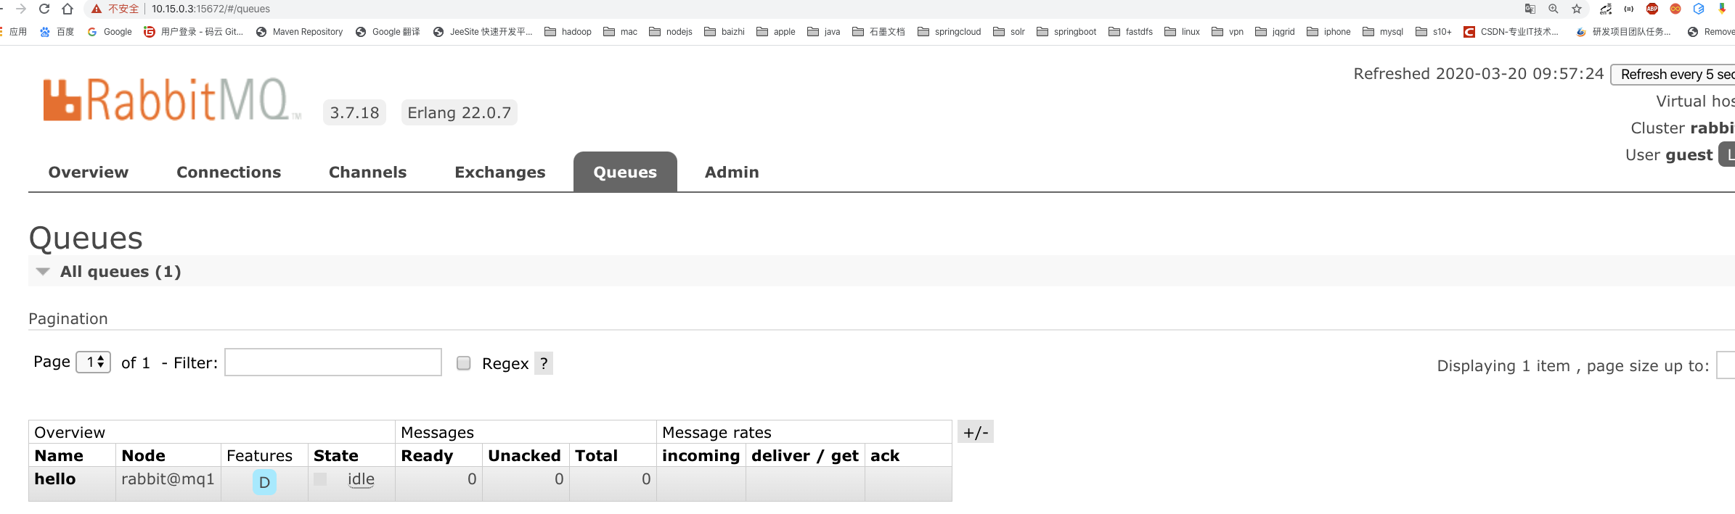Click the Google Translate icon in address bar
1735x514 pixels.
[1530, 9]
